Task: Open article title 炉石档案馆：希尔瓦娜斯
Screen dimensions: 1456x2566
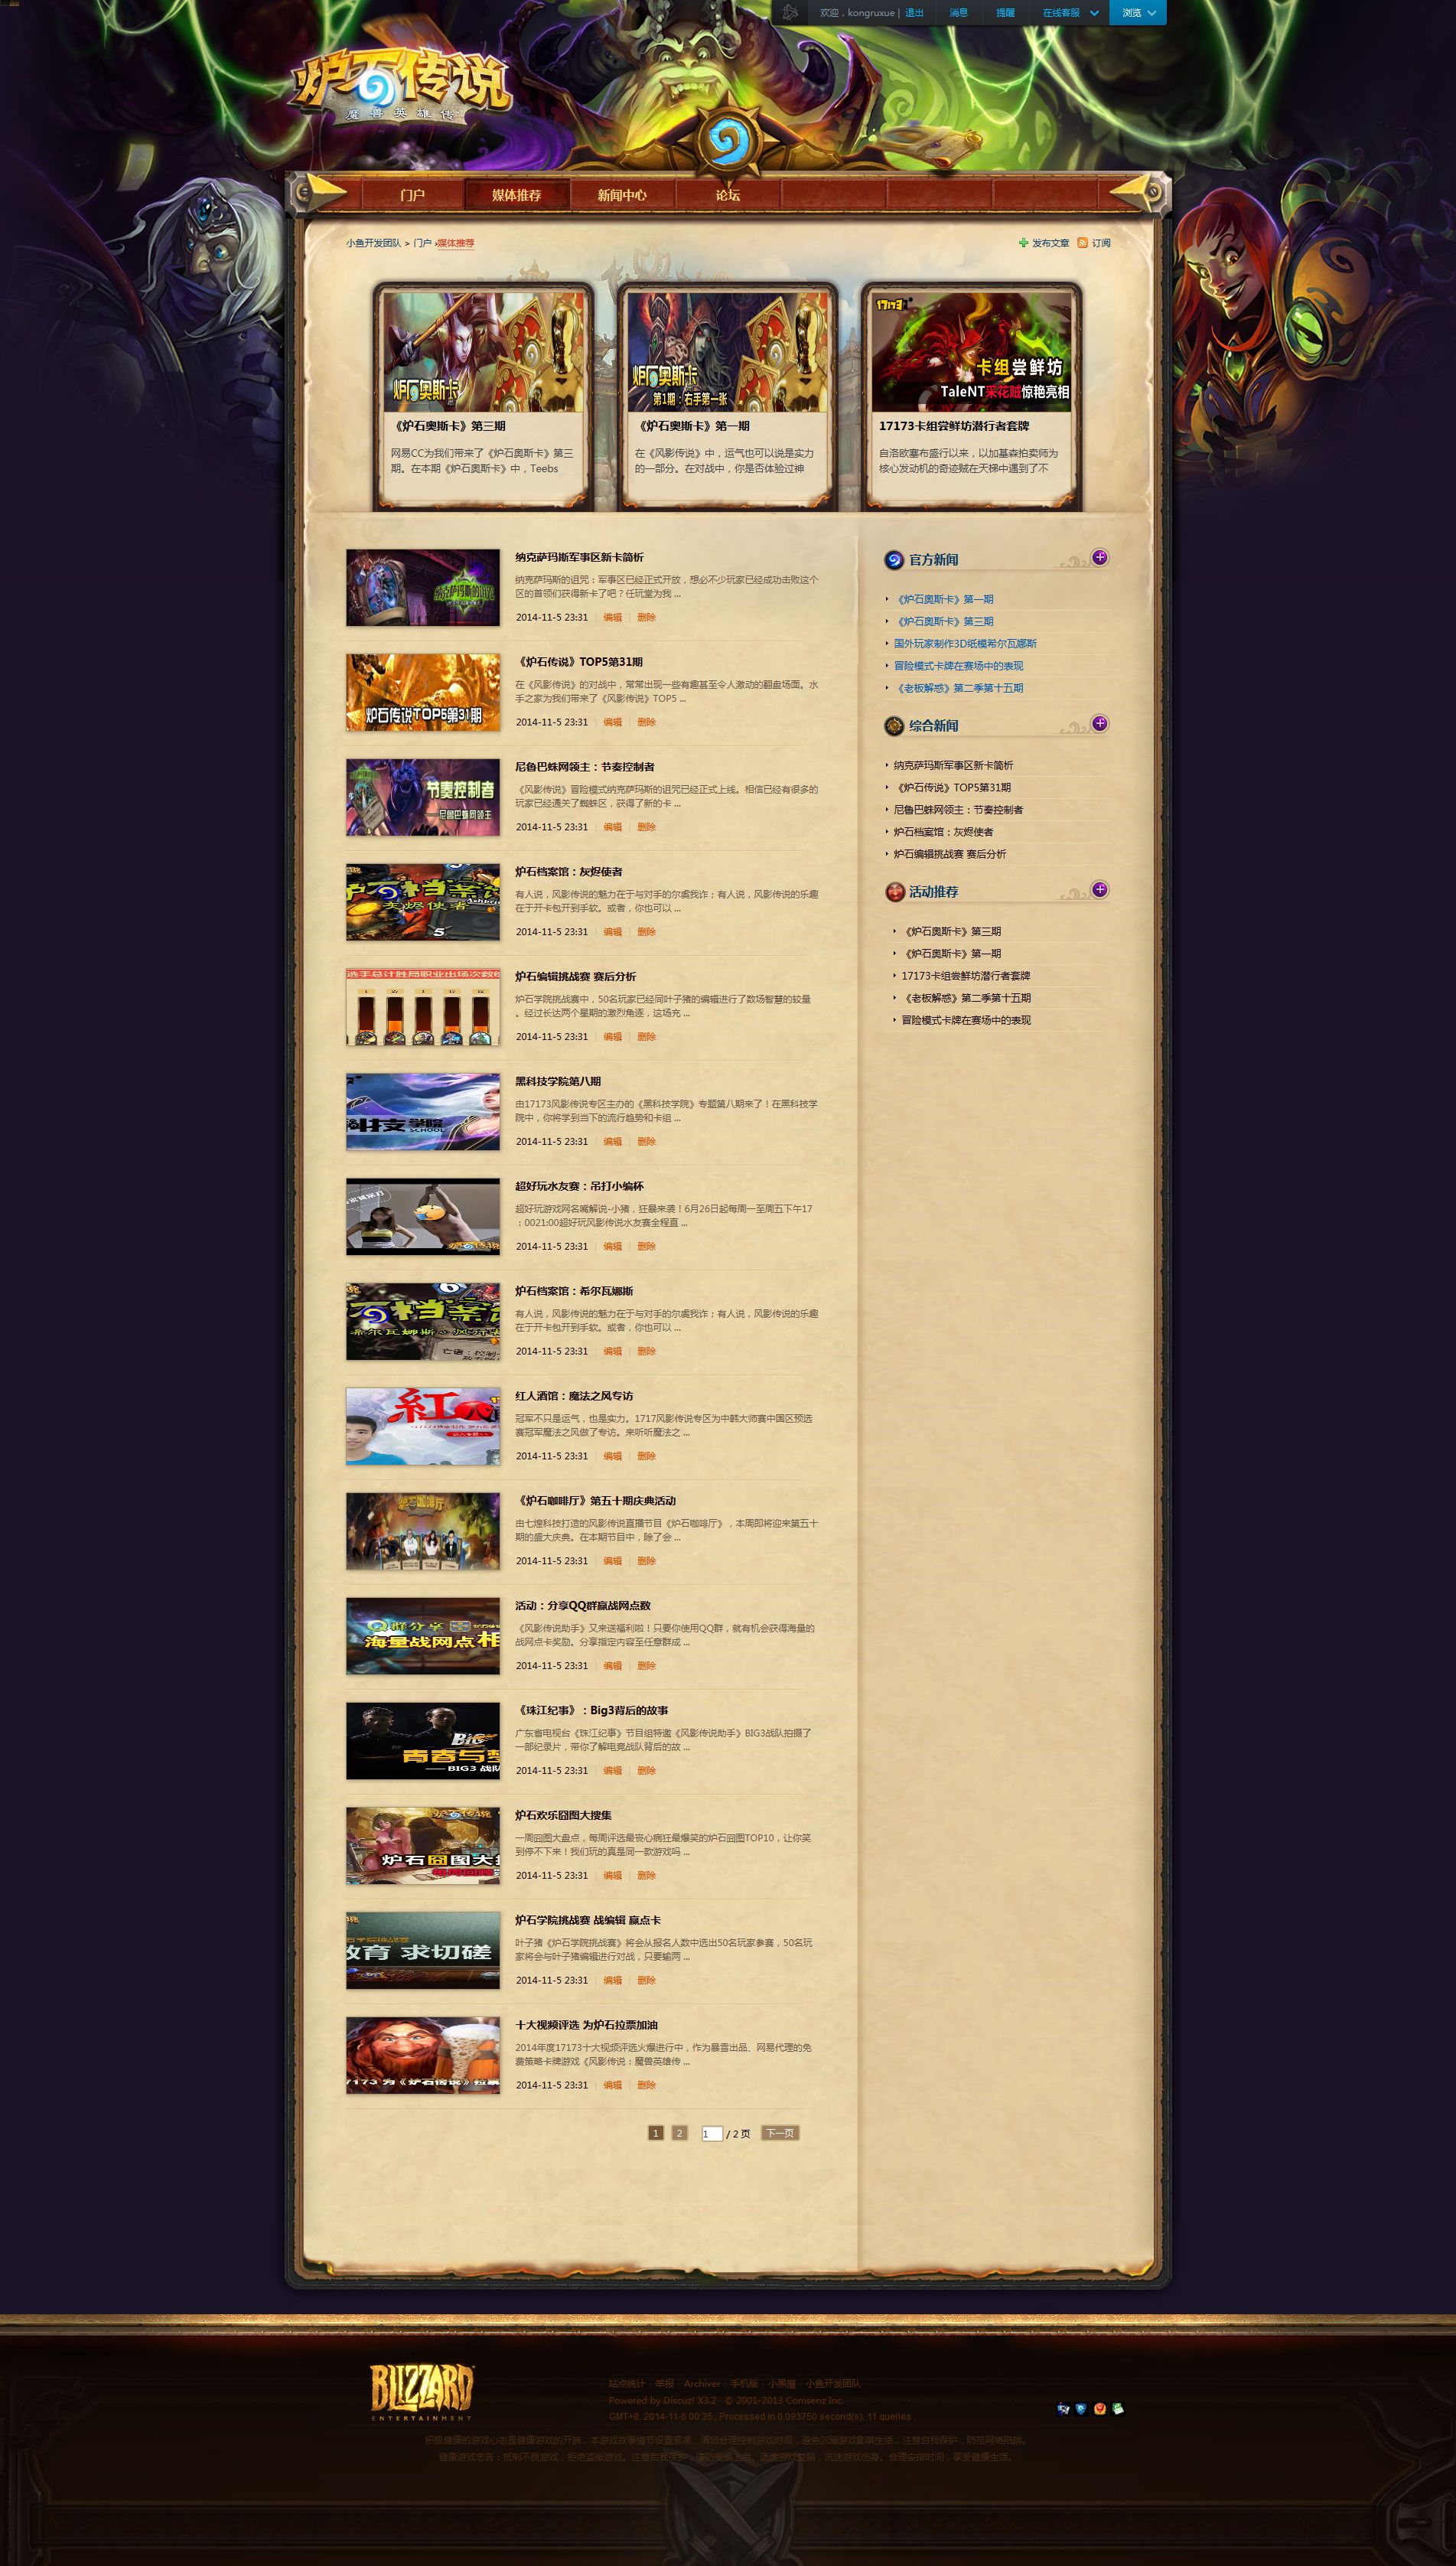Action: tap(574, 1291)
